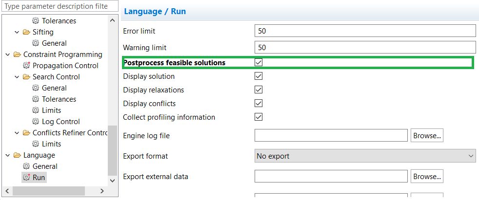Select Tolerances under Search Control
The width and height of the screenshot is (479, 200).
pyautogui.click(x=59, y=99)
